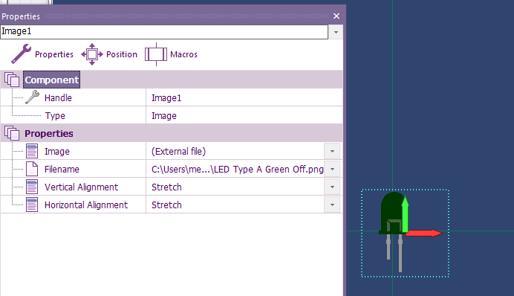Collapse the Properties category icon

pos(12,134)
